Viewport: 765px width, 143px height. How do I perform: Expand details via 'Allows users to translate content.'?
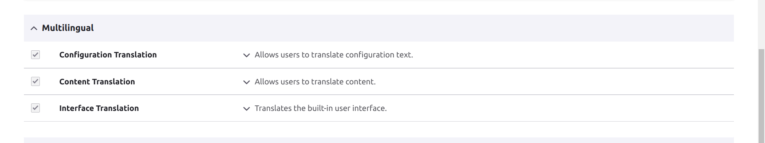[x=315, y=82]
